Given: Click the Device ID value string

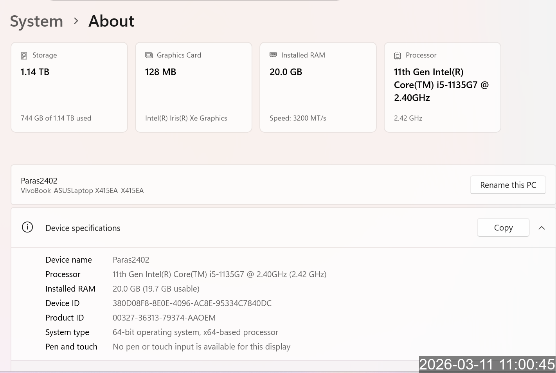Looking at the screenshot, I should click(192, 303).
